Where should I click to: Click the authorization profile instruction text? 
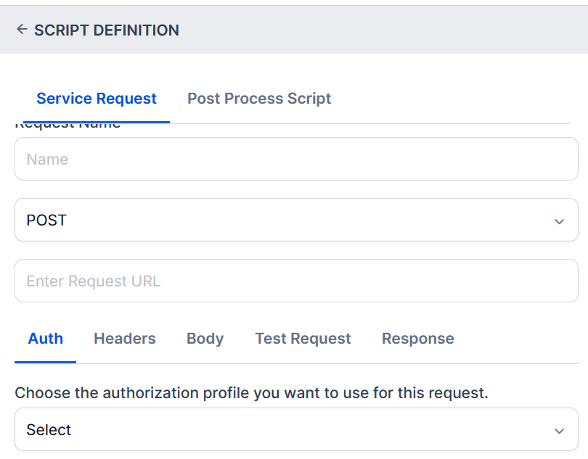click(x=251, y=393)
